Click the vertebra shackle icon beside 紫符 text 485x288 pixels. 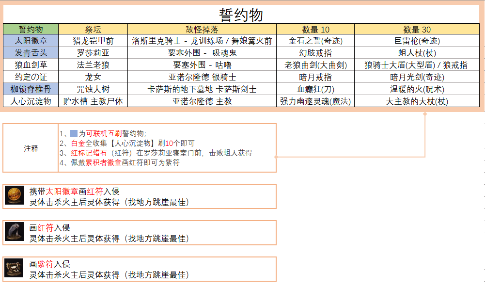coord(14,269)
